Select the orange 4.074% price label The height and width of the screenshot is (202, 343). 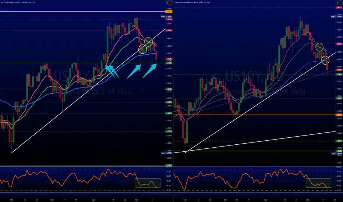[x=339, y=115]
